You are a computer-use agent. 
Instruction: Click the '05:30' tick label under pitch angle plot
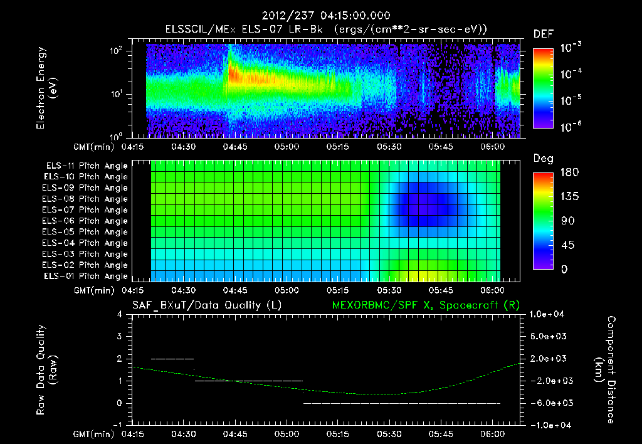coord(389,290)
